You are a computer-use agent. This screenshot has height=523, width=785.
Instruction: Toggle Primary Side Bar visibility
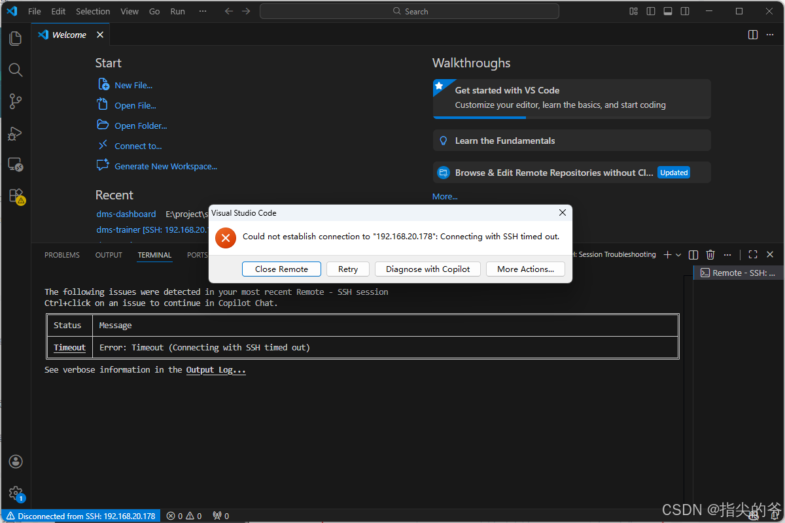point(650,11)
